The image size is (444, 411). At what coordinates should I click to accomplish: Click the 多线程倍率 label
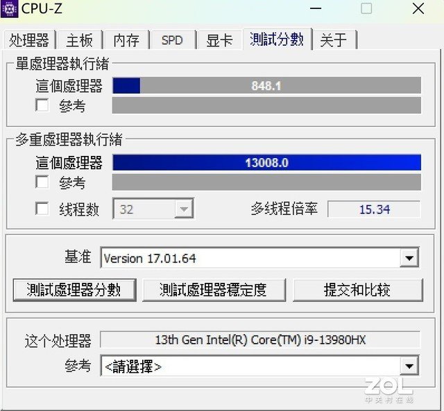click(x=284, y=209)
